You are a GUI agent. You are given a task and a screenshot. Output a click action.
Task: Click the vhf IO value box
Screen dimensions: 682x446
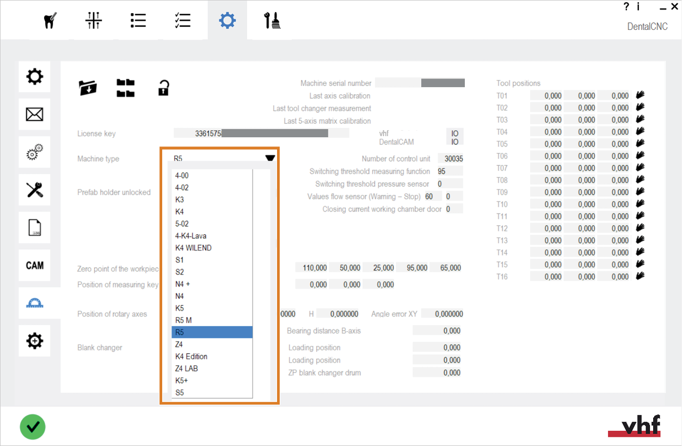454,133
